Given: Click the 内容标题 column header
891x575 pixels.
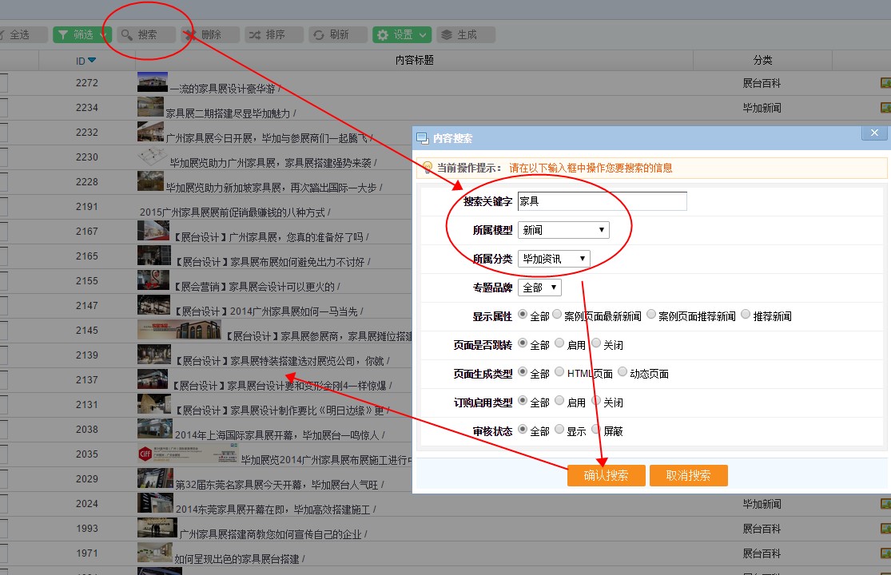Looking at the screenshot, I should 414,61.
